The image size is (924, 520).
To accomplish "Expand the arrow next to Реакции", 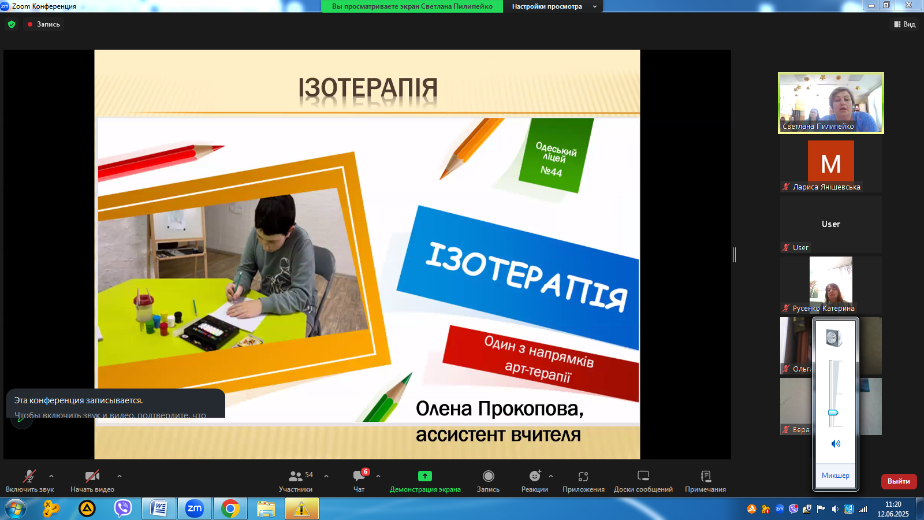I will coord(551,476).
